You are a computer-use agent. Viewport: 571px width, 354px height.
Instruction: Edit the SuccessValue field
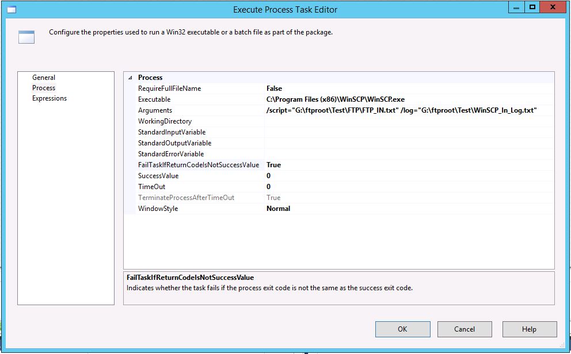click(408, 176)
